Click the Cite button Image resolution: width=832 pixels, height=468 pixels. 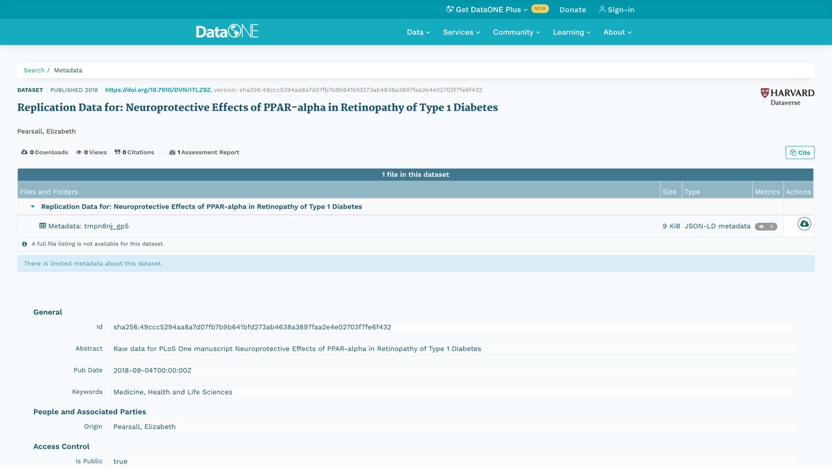pos(800,152)
